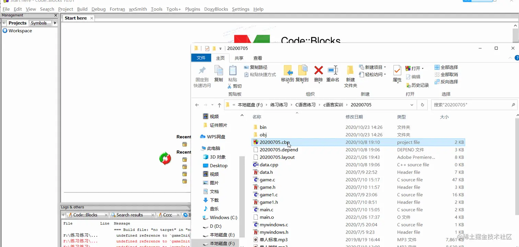Image resolution: width=519 pixels, height=247 pixels.
Task: Click the Properties checkmark icon
Action: (x=397, y=70)
